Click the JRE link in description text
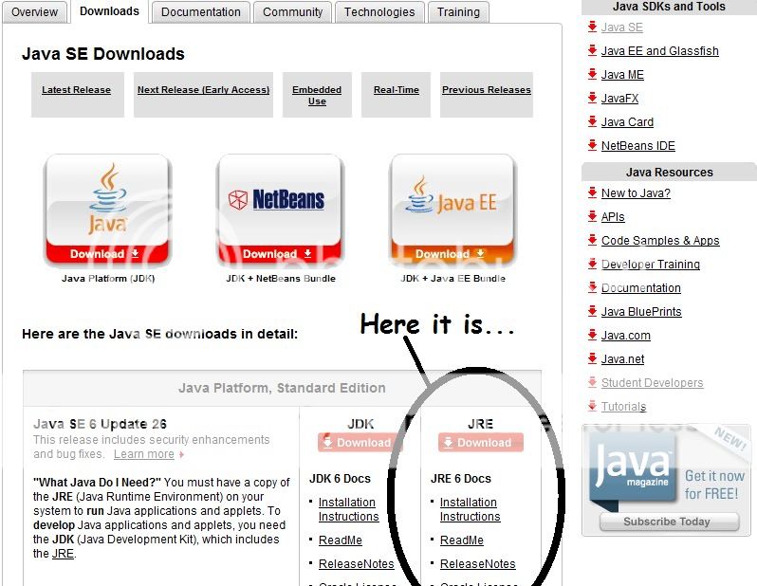 click(63, 554)
